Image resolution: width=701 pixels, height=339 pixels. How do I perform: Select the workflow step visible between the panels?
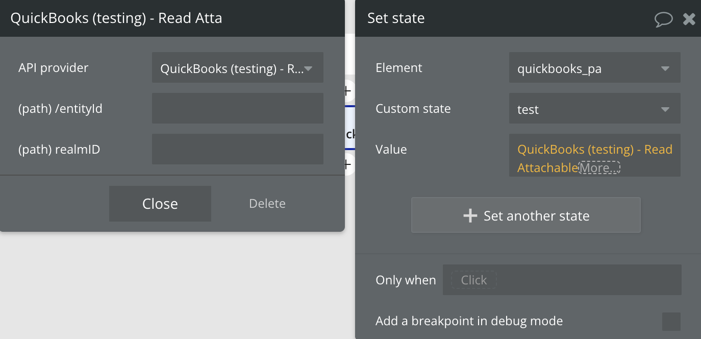[x=350, y=134]
